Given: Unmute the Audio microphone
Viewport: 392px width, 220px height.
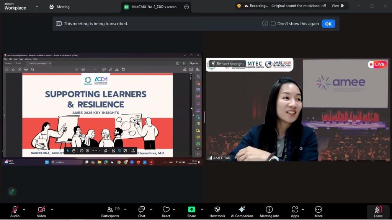Looking at the screenshot, I should coord(15,211).
